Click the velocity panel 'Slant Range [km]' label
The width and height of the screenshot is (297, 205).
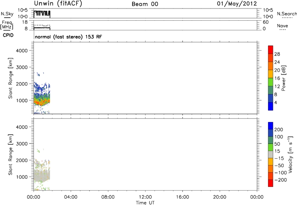click(10, 155)
